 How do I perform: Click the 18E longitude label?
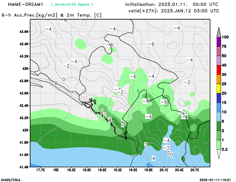click(56, 170)
